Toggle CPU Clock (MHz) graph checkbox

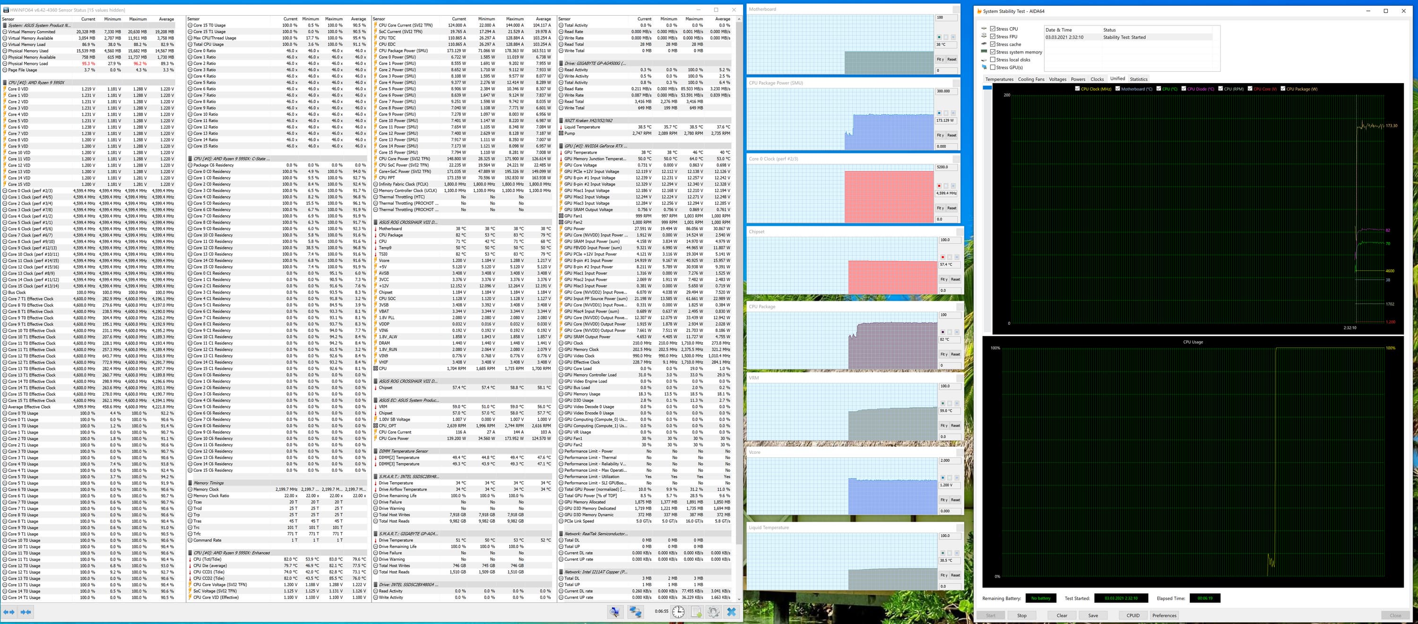[x=1077, y=89]
